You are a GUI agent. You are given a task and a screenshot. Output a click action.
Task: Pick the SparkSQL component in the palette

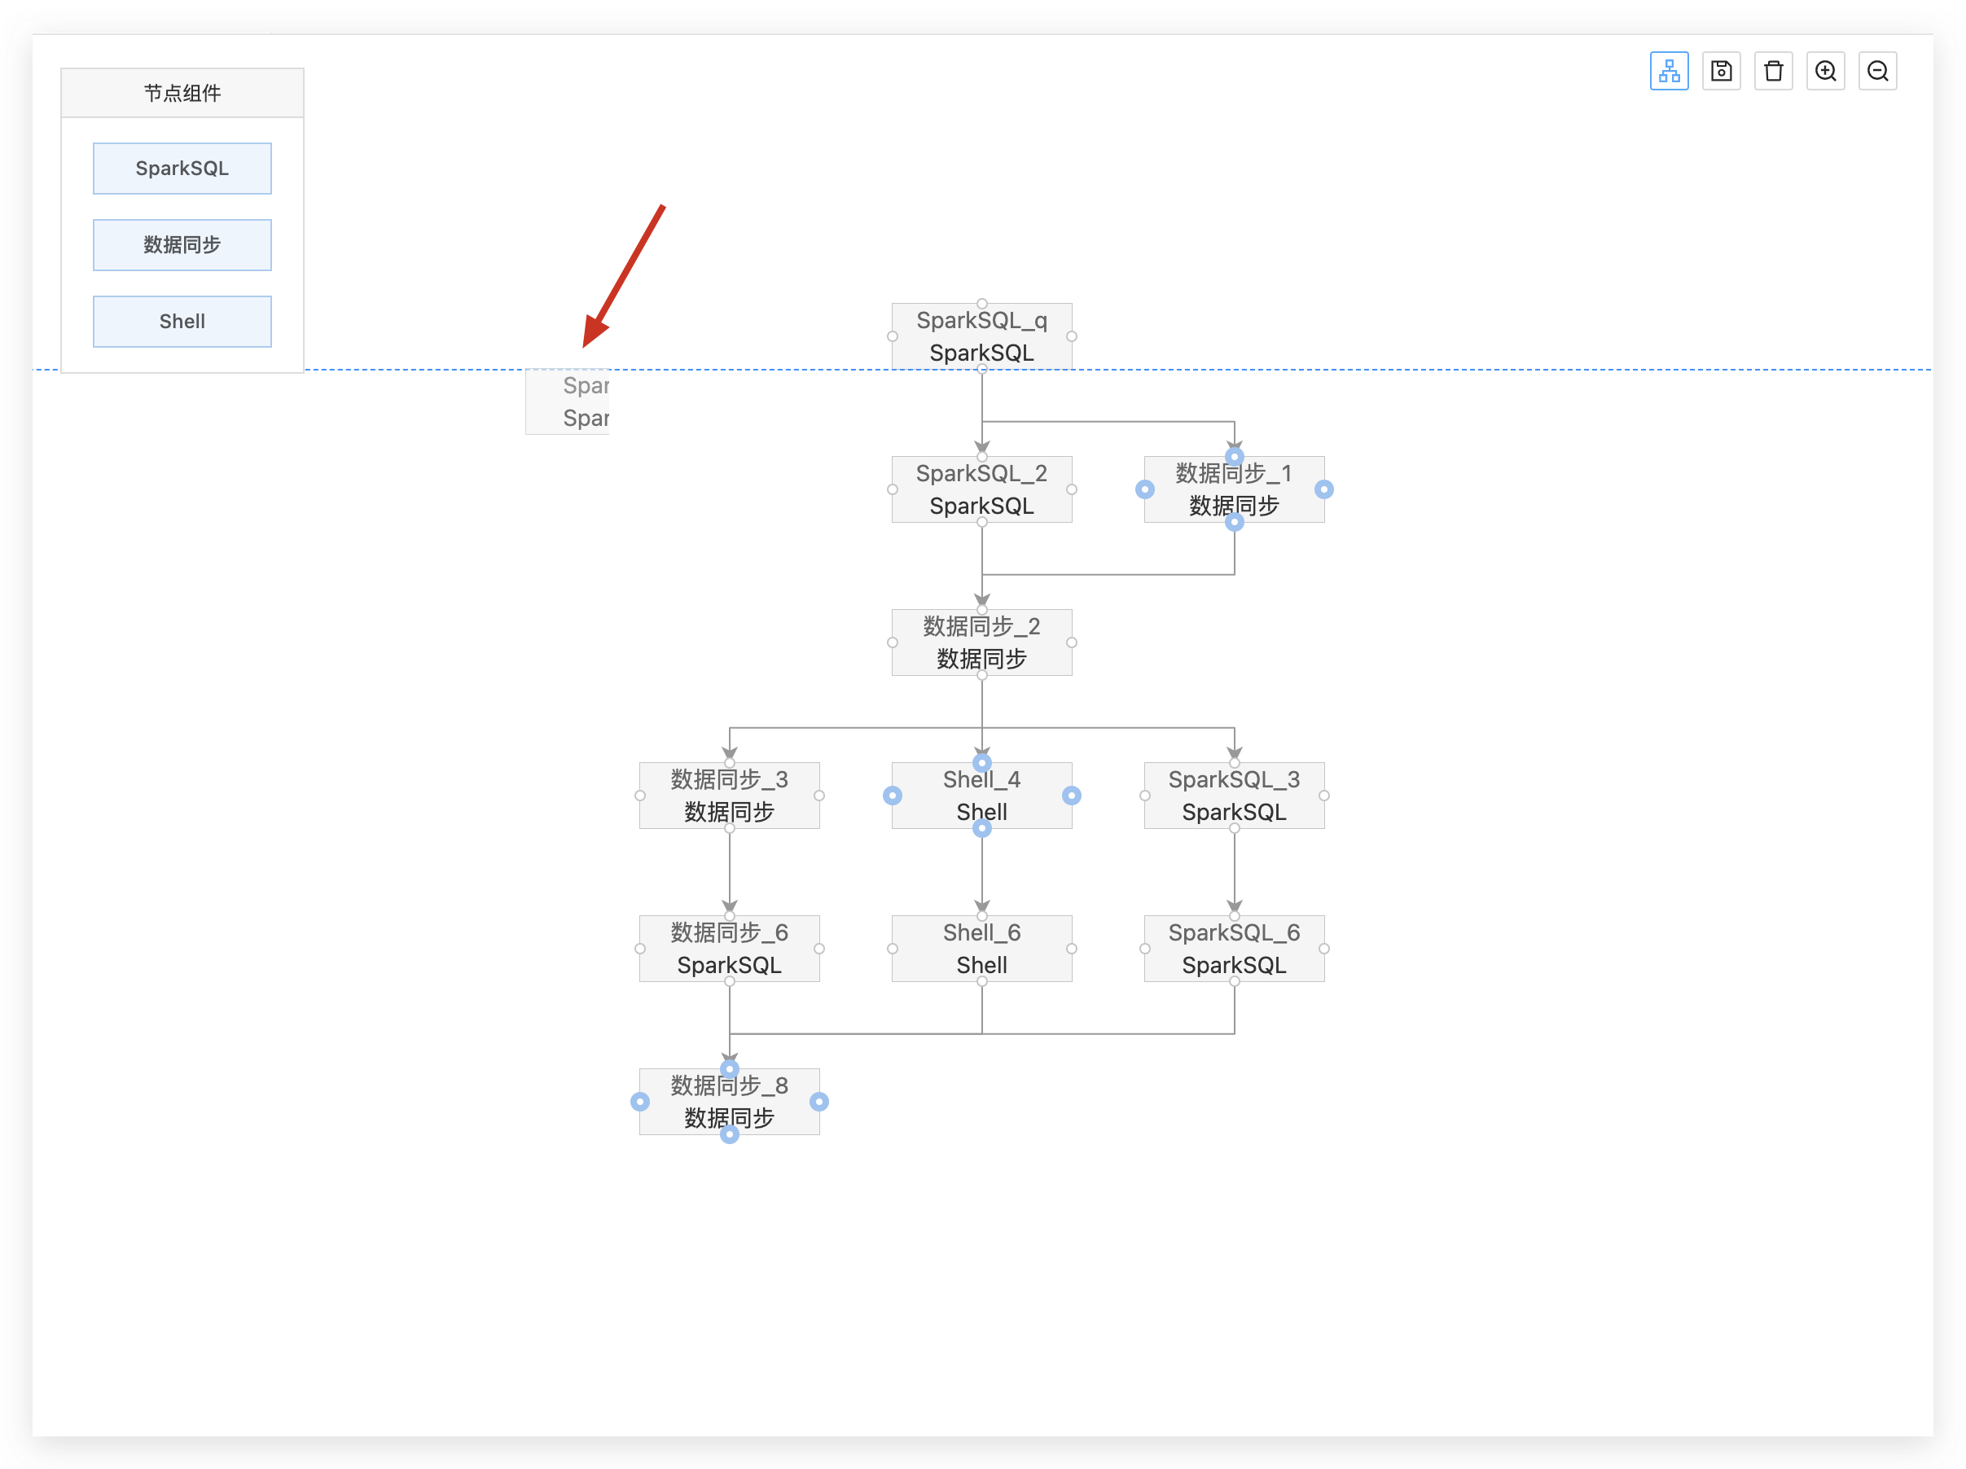pos(182,169)
